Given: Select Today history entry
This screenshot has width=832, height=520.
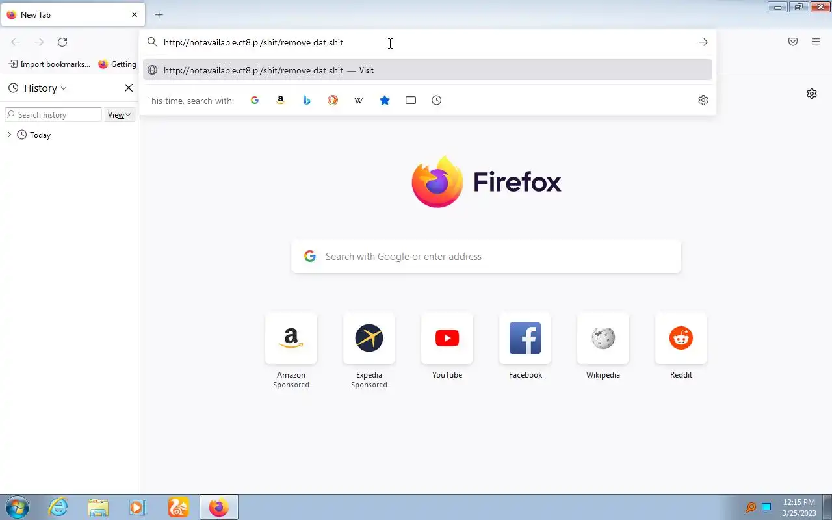Looking at the screenshot, I should tap(40, 135).
